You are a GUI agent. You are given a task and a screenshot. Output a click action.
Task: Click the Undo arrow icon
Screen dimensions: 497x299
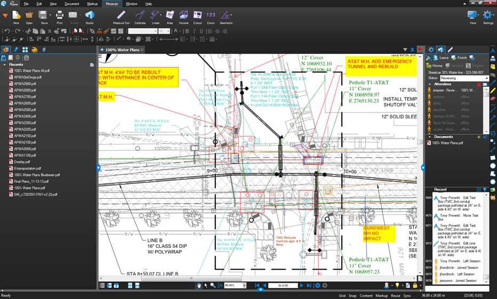(7, 31)
